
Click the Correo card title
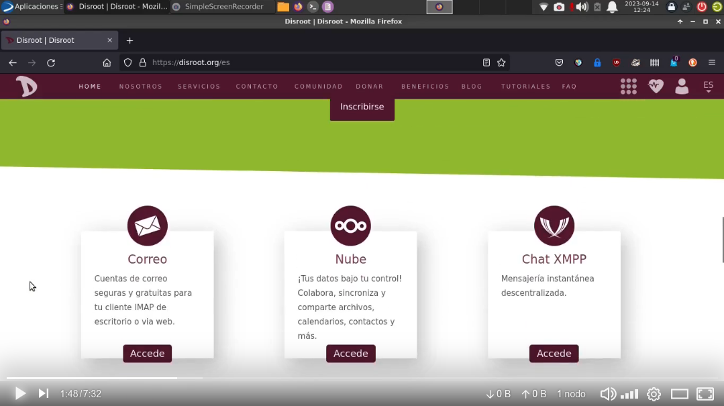(148, 259)
